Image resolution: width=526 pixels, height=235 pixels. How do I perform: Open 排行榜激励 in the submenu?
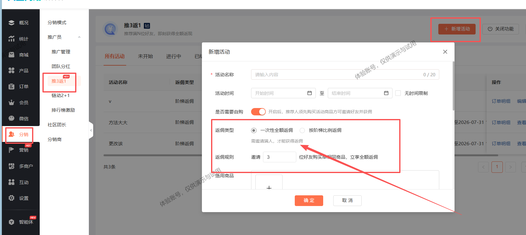pos(63,110)
